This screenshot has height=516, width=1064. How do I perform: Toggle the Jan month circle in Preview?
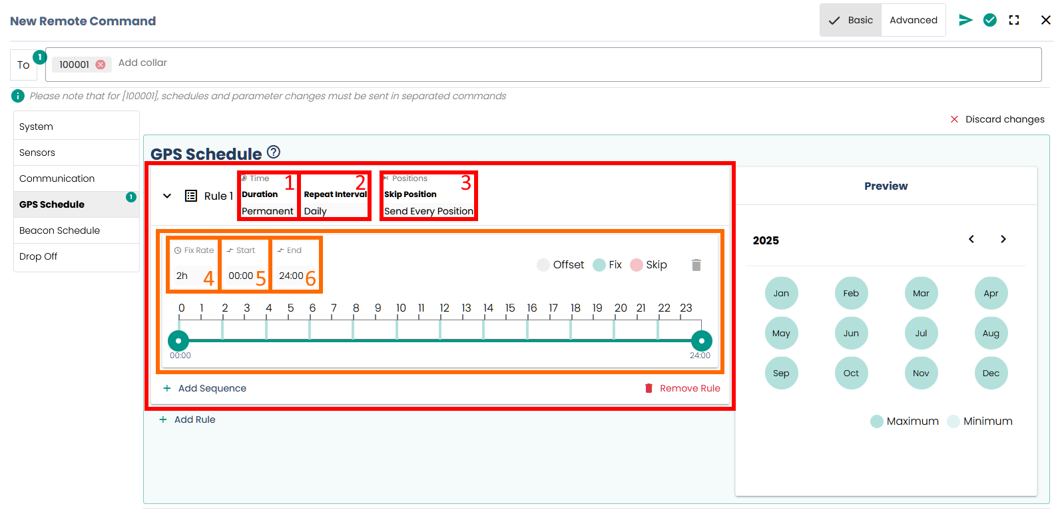tap(781, 293)
